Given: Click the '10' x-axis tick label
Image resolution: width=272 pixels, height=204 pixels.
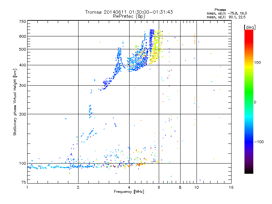Looking at the screenshot, I should (x=197, y=187).
